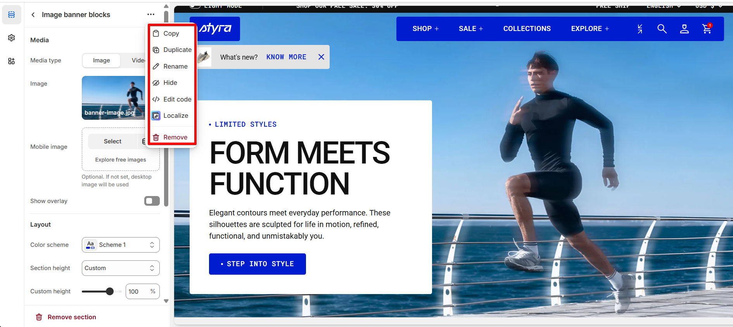Image resolution: width=733 pixels, height=327 pixels.
Task: Open the search magnifier in the store header
Action: coord(662,29)
